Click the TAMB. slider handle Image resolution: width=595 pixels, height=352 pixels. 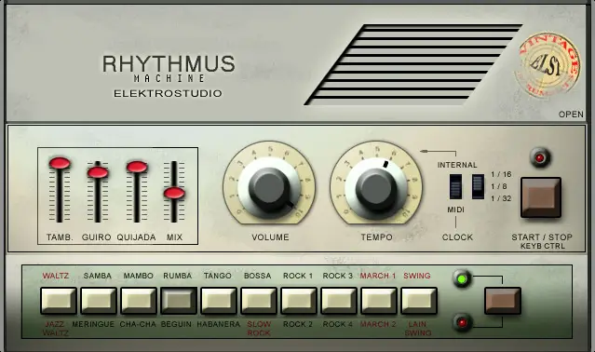(60, 163)
